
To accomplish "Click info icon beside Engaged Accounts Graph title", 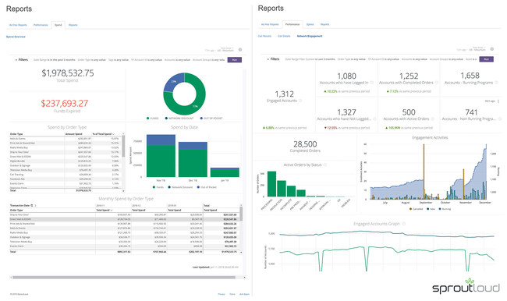I will [x=404, y=224].
